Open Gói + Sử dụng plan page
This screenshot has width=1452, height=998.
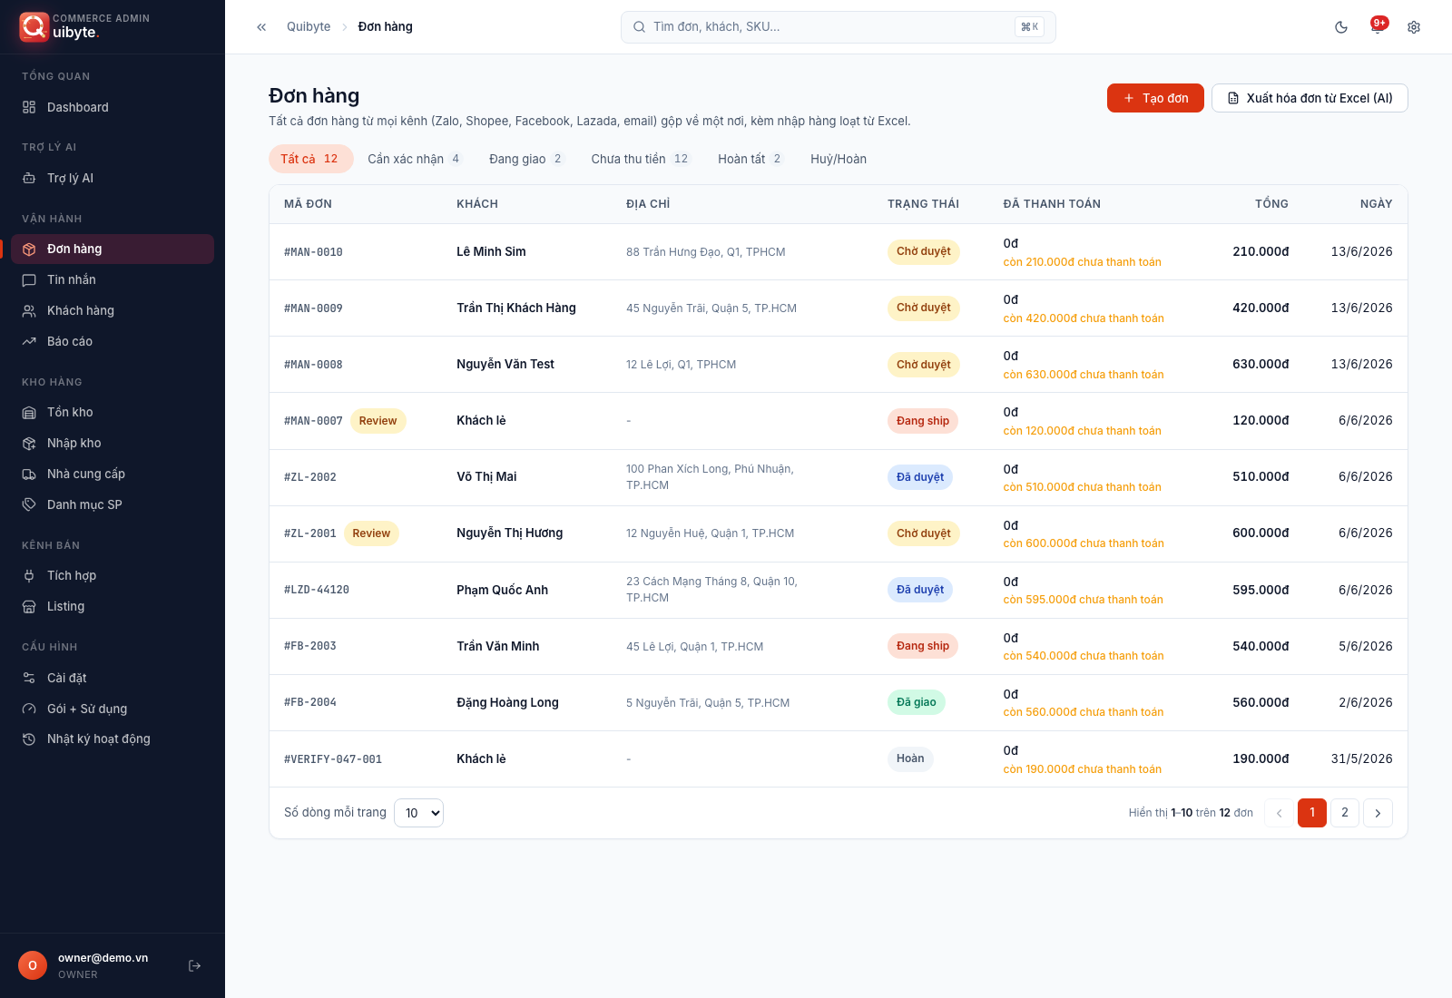click(x=113, y=709)
